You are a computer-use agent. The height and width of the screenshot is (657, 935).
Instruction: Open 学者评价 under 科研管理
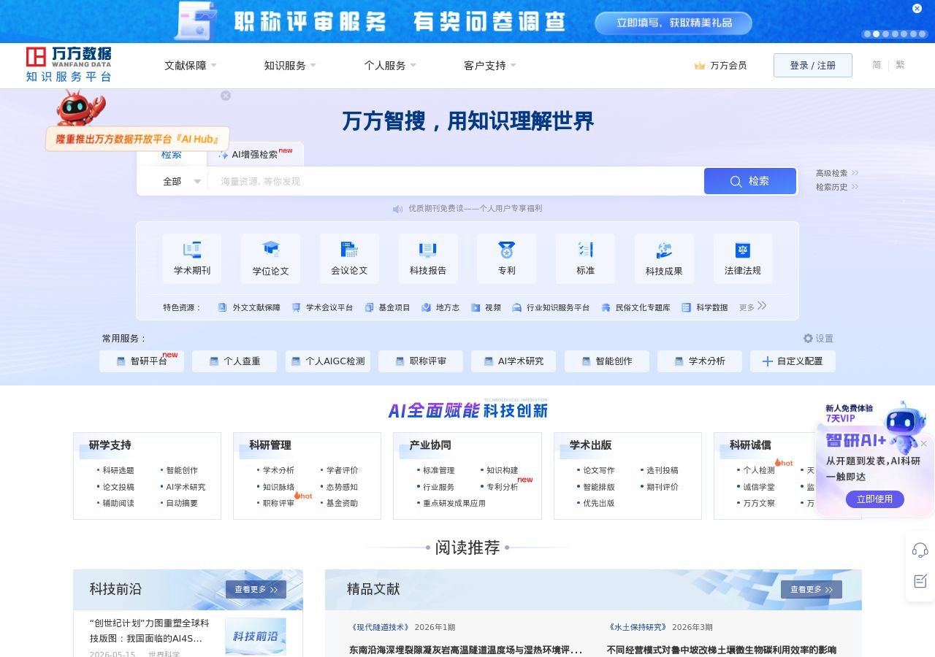[342, 470]
